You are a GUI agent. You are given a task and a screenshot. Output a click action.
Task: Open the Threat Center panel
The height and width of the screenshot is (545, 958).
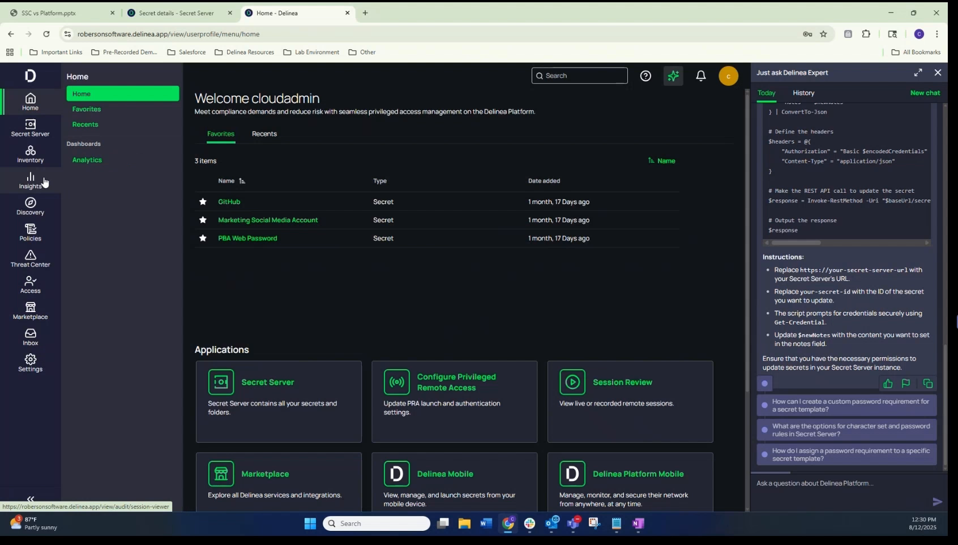30,259
